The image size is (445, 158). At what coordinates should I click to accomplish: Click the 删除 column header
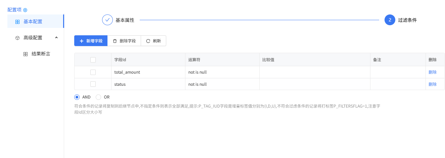click(x=435, y=60)
